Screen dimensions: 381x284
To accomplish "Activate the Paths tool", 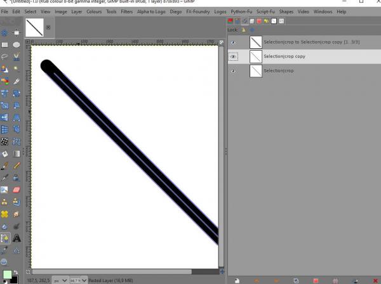I will pyautogui.click(x=4, y=238).
